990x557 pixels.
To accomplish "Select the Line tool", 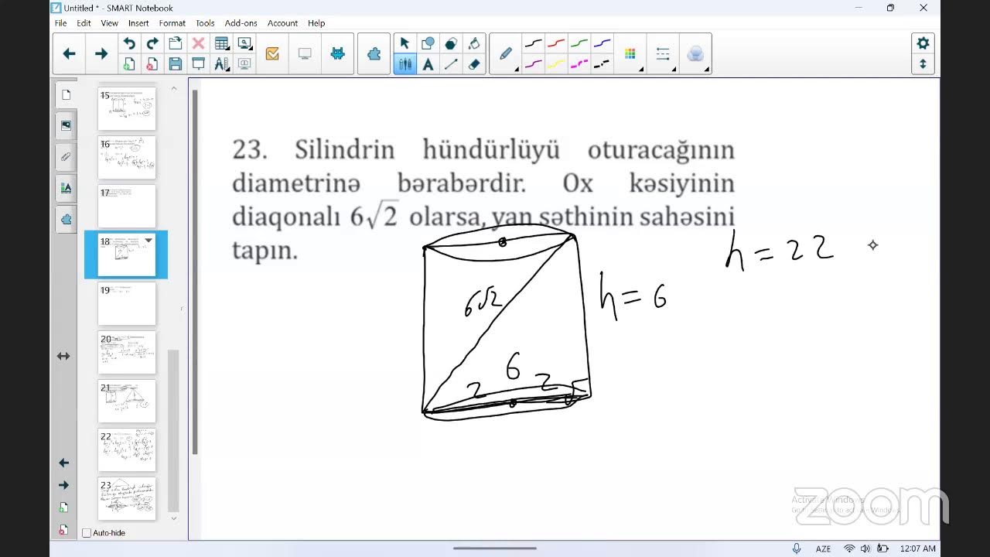I will pyautogui.click(x=451, y=64).
